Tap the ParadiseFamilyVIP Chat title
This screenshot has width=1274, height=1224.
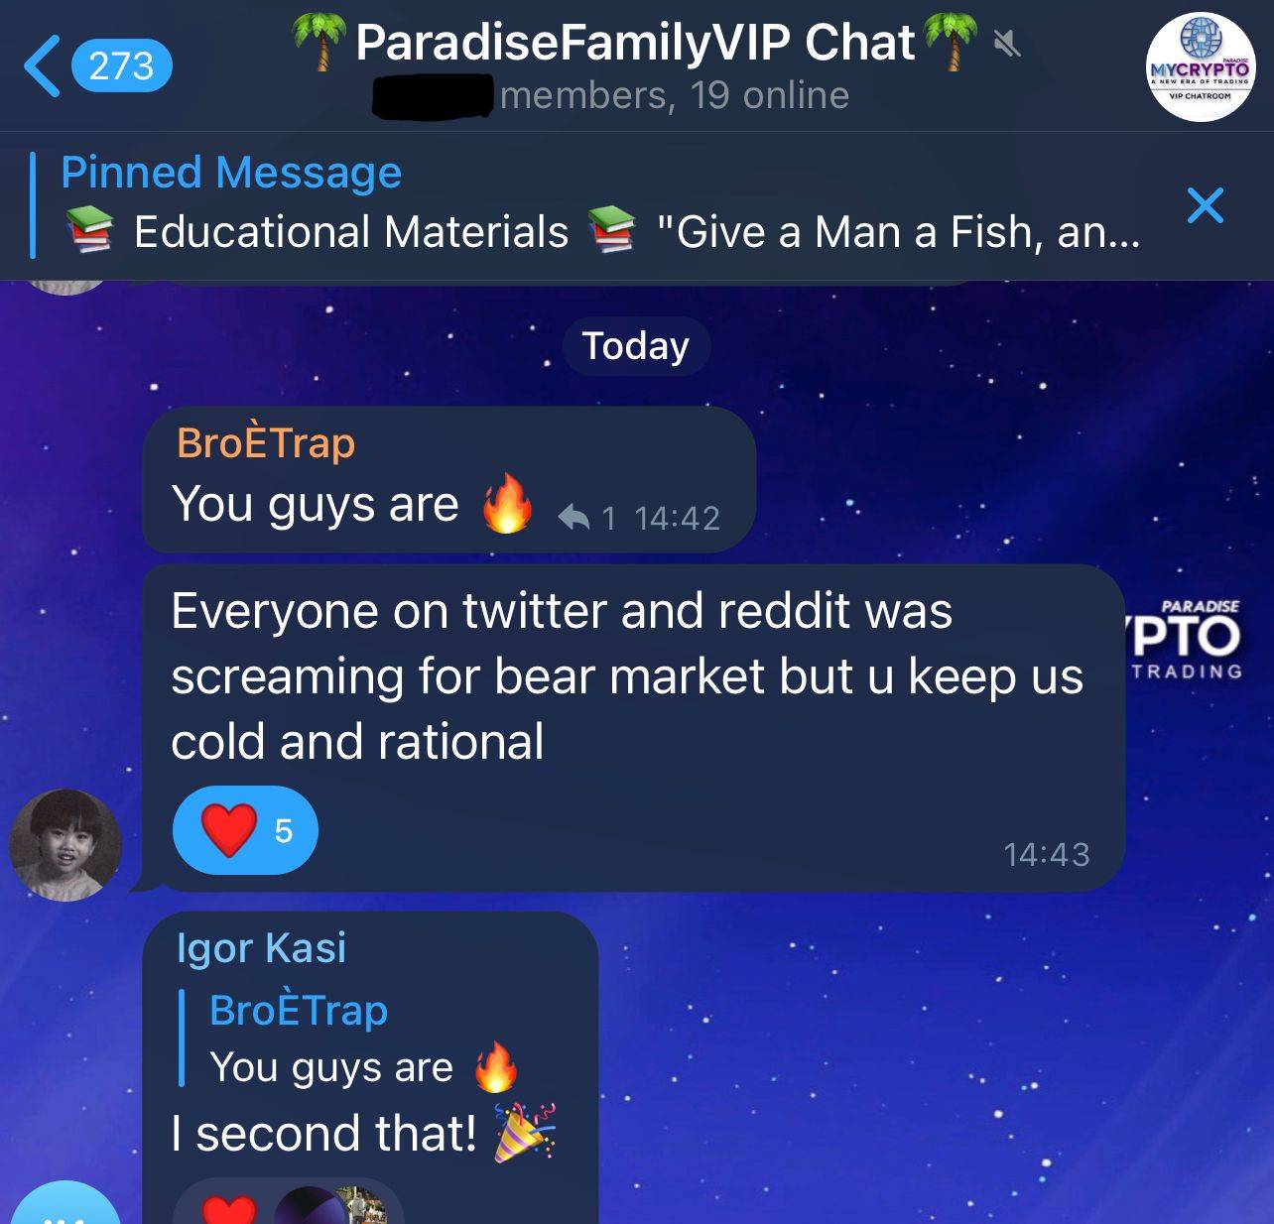coord(635,43)
